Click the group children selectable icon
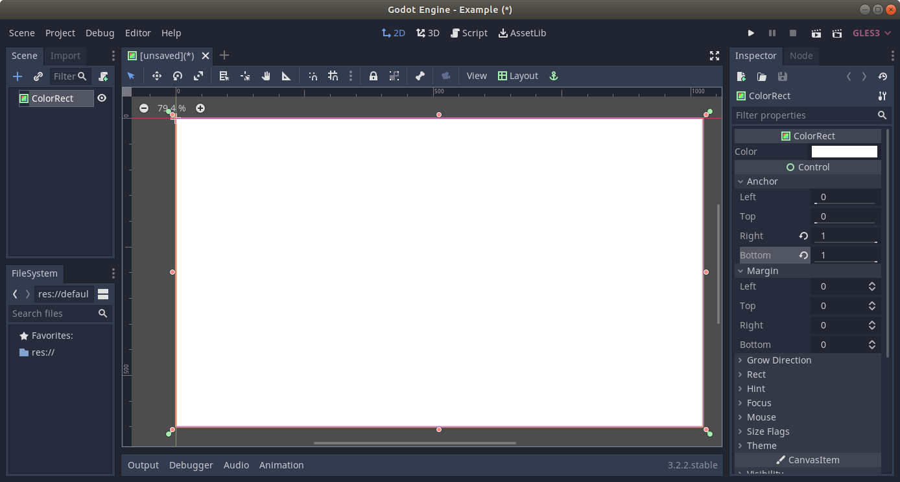 [394, 76]
